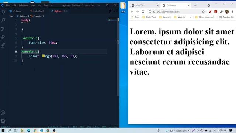This screenshot has width=236, height=133.
Task: Open the editor More Actions ellipsis menu
Action: tap(115, 11)
